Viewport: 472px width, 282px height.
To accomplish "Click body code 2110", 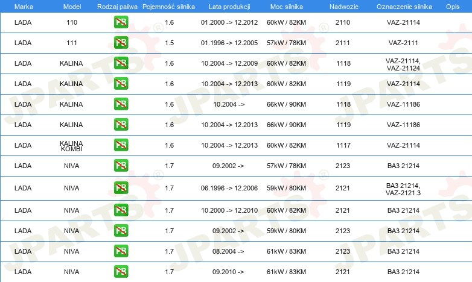I will pos(343,22).
